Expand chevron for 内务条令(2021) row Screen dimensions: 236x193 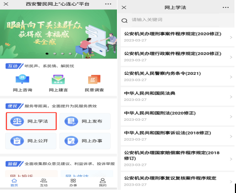tap(231, 77)
